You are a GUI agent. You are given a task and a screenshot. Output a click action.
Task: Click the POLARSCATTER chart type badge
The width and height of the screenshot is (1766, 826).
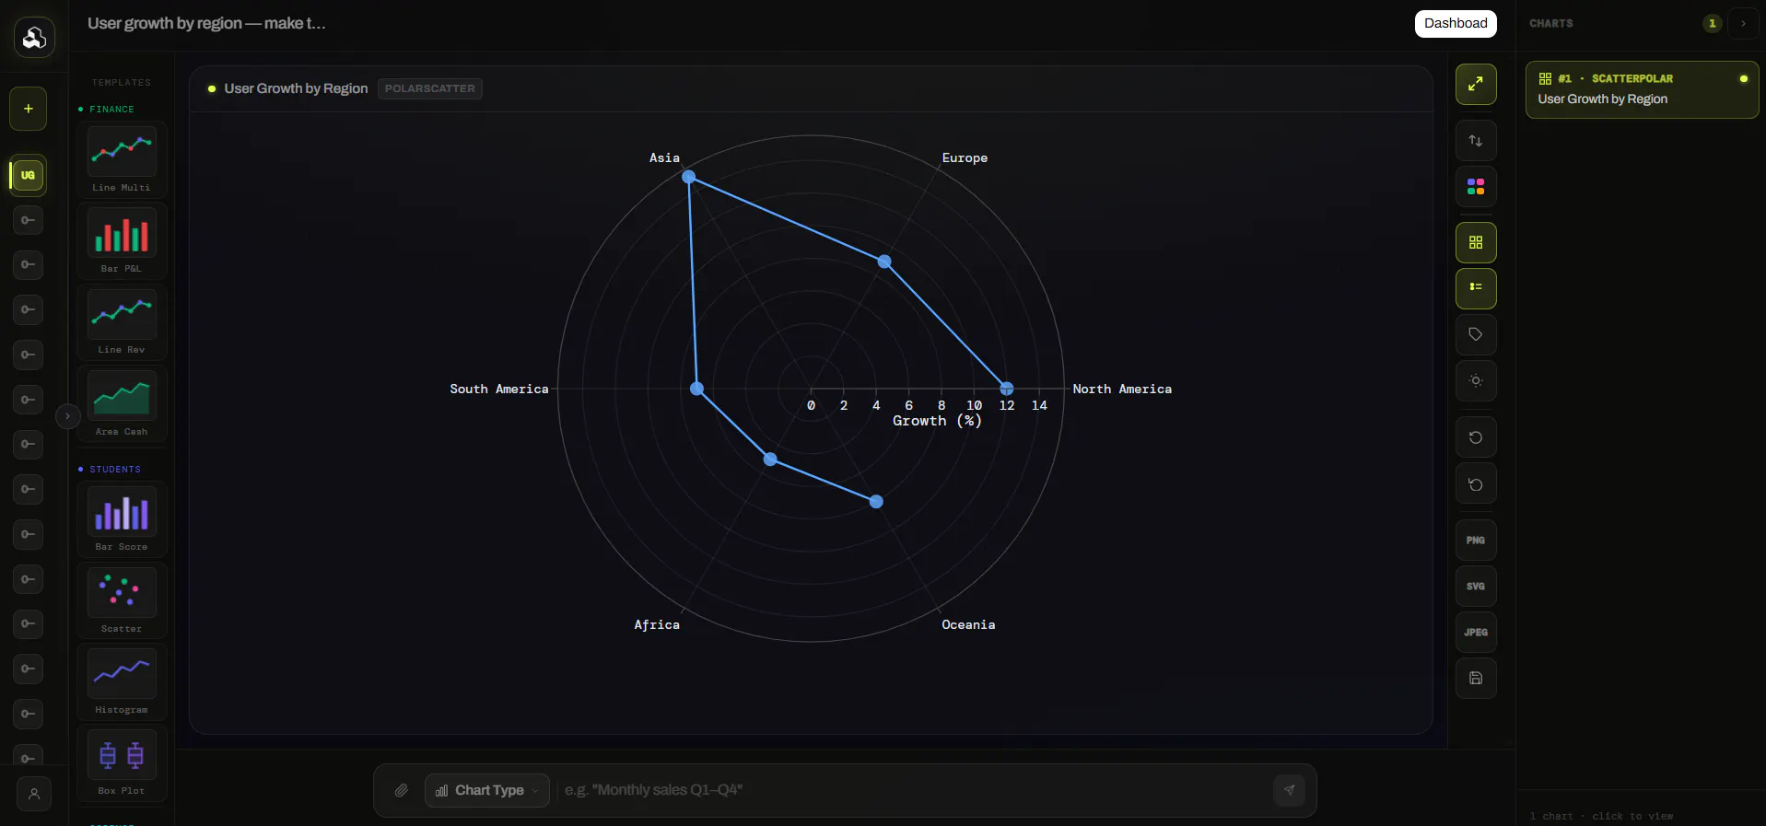430,88
